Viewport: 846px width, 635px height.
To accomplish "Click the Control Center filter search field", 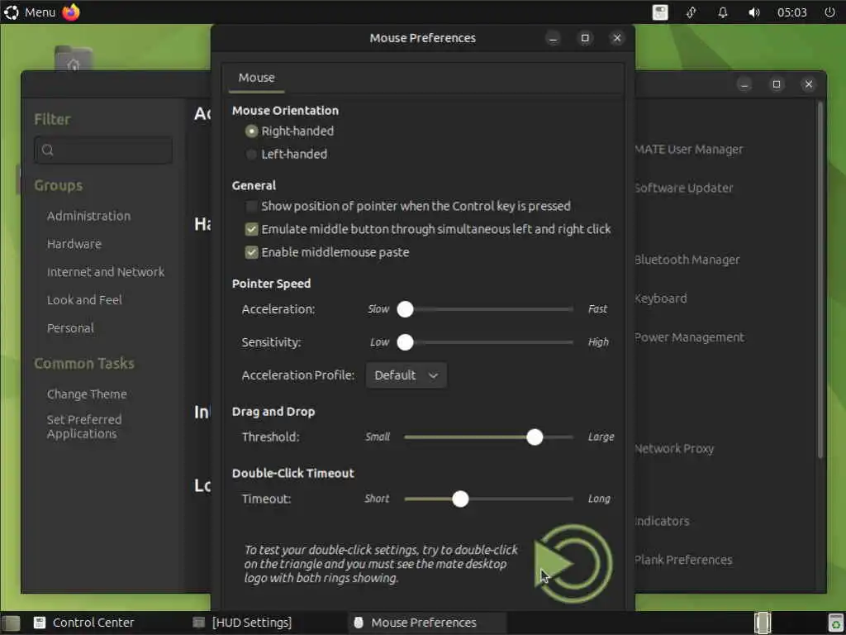I will coord(103,150).
